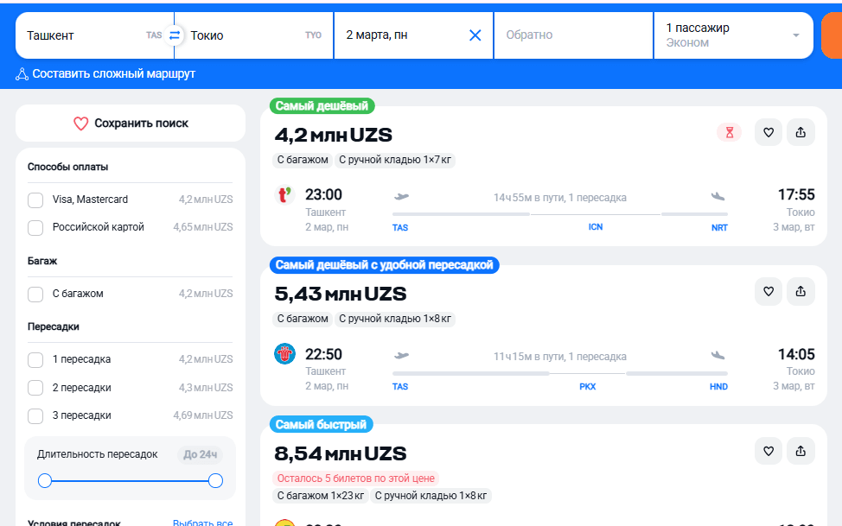Click the ICN transfer airport code
The image size is (842, 526).
click(x=596, y=227)
